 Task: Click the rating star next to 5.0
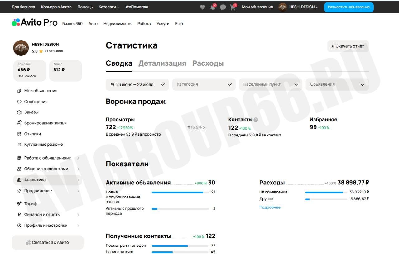point(41,51)
